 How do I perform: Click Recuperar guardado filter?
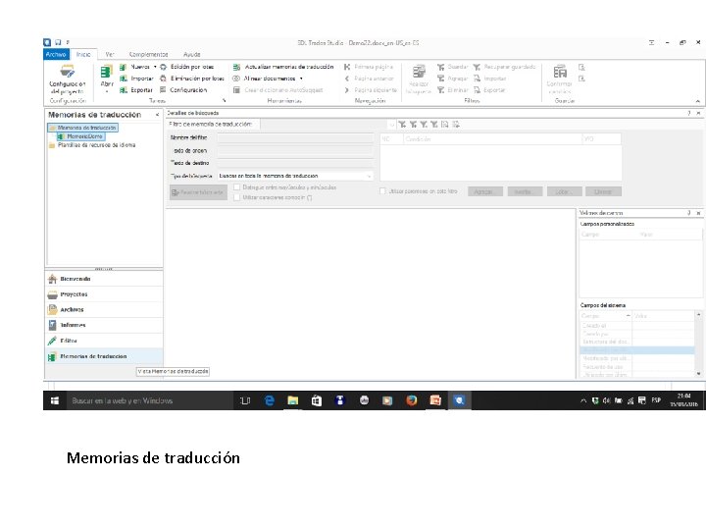tap(504, 67)
